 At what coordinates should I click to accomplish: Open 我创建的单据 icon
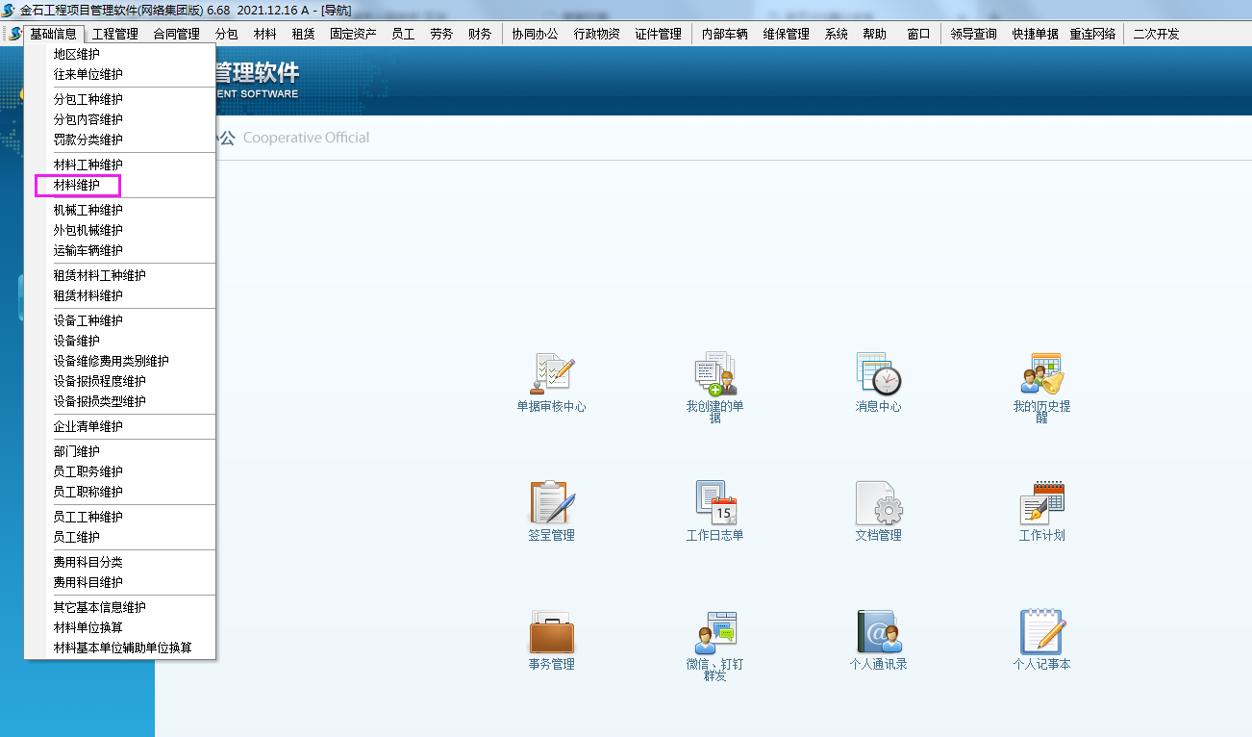click(x=714, y=374)
